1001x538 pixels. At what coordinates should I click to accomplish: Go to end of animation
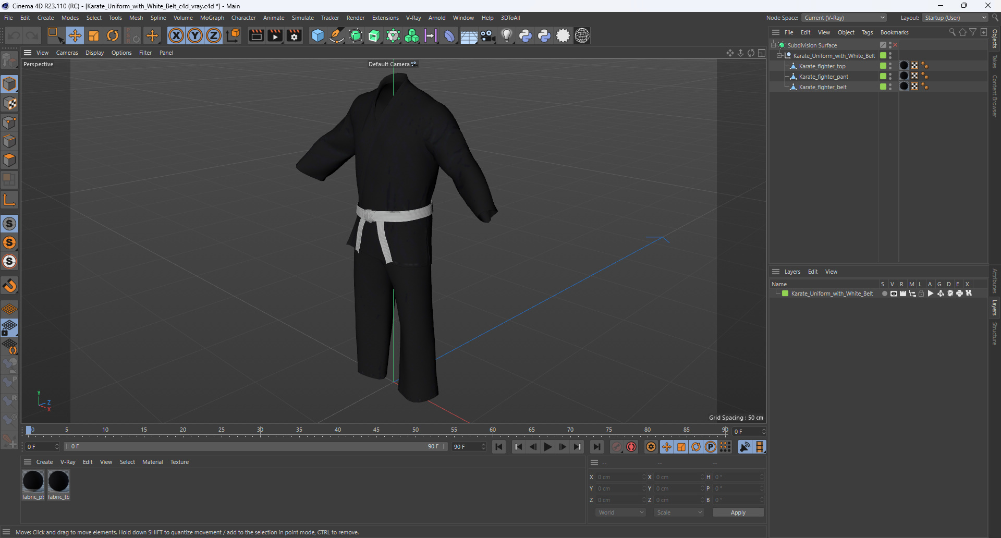click(x=596, y=447)
